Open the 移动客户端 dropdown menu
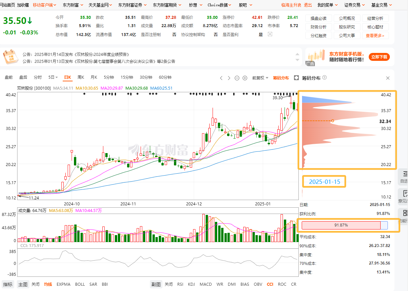The height and width of the screenshot is (291, 408). [x=45, y=5]
